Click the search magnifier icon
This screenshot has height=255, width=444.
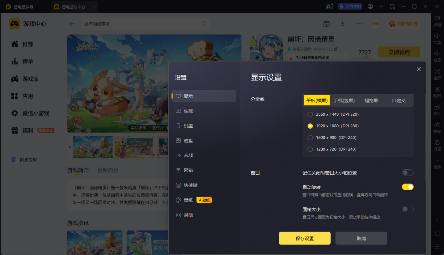tap(204, 24)
